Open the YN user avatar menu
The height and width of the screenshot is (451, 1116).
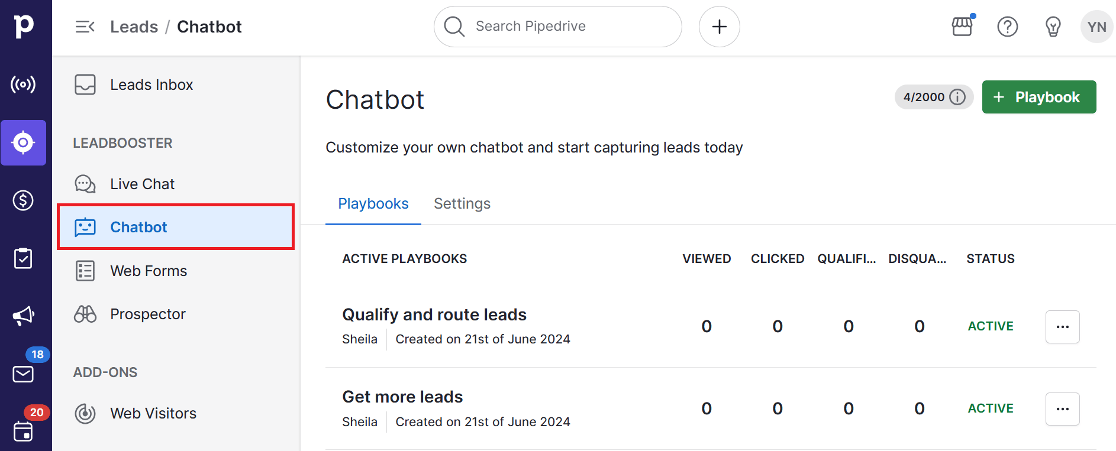[1097, 27]
